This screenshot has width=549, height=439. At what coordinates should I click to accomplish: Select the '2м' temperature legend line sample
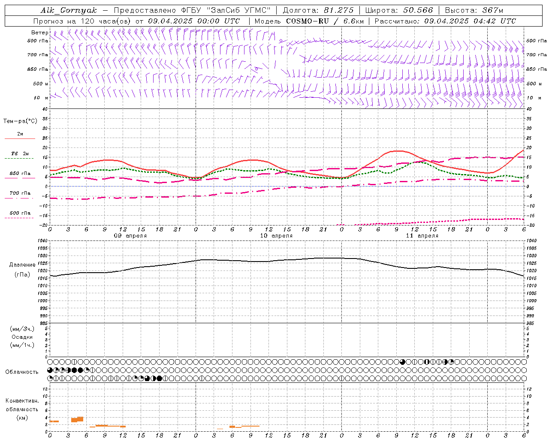point(20,138)
